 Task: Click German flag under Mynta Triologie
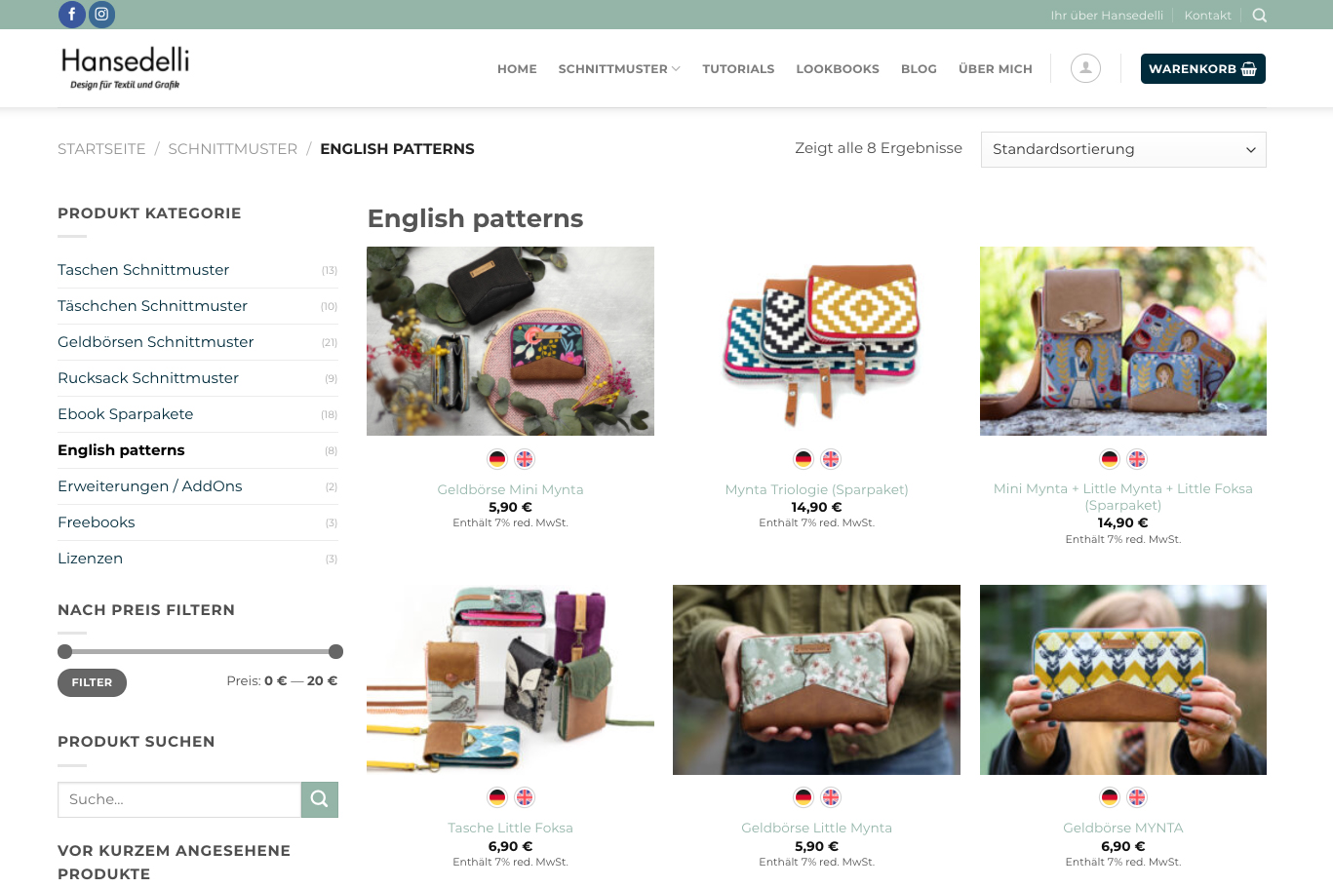click(804, 459)
